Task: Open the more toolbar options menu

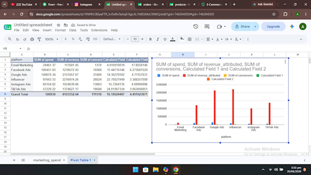Action: (x=248, y=39)
